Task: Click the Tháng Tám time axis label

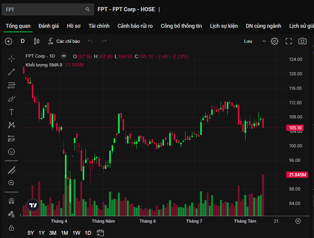Action: click(x=245, y=221)
